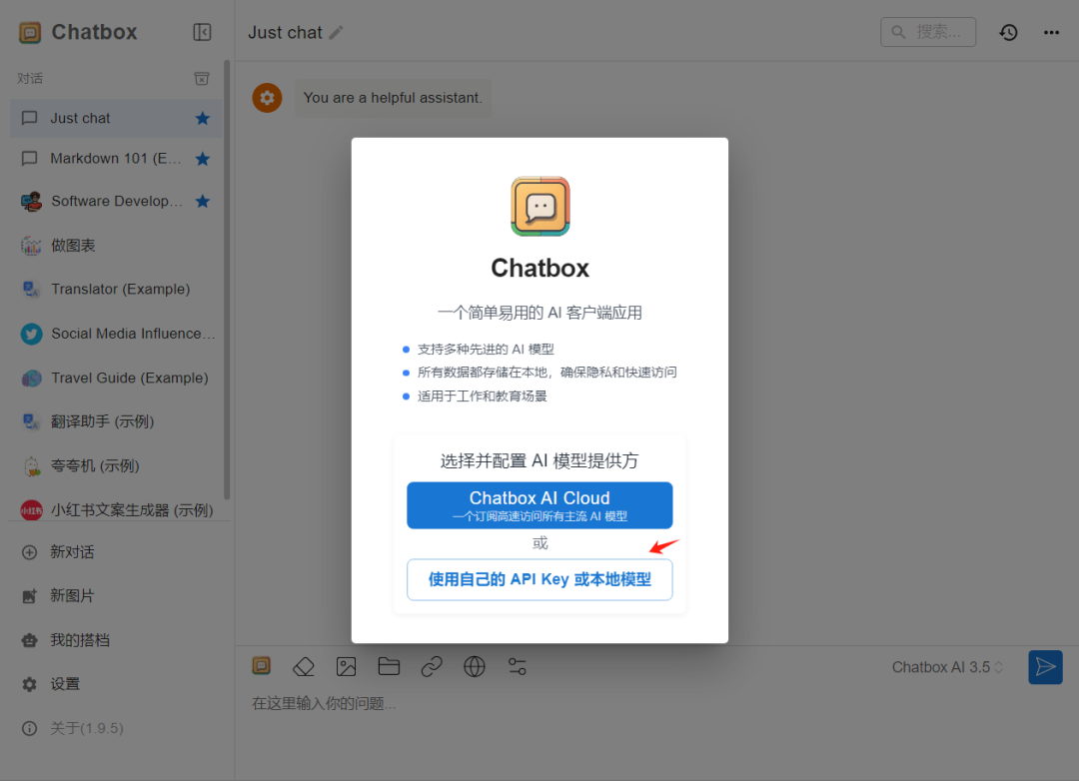Toggle star on Software Developer conversation
The image size is (1079, 781).
point(202,202)
